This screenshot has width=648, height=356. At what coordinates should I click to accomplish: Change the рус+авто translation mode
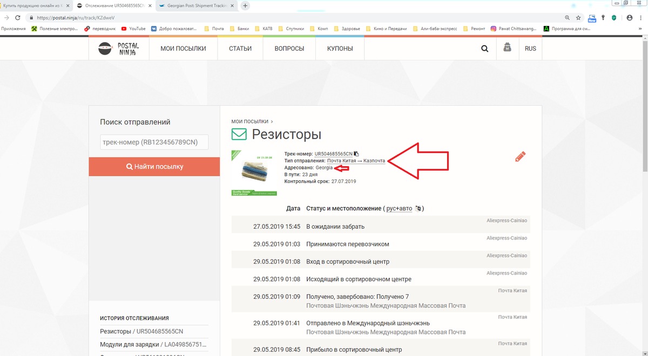click(399, 209)
